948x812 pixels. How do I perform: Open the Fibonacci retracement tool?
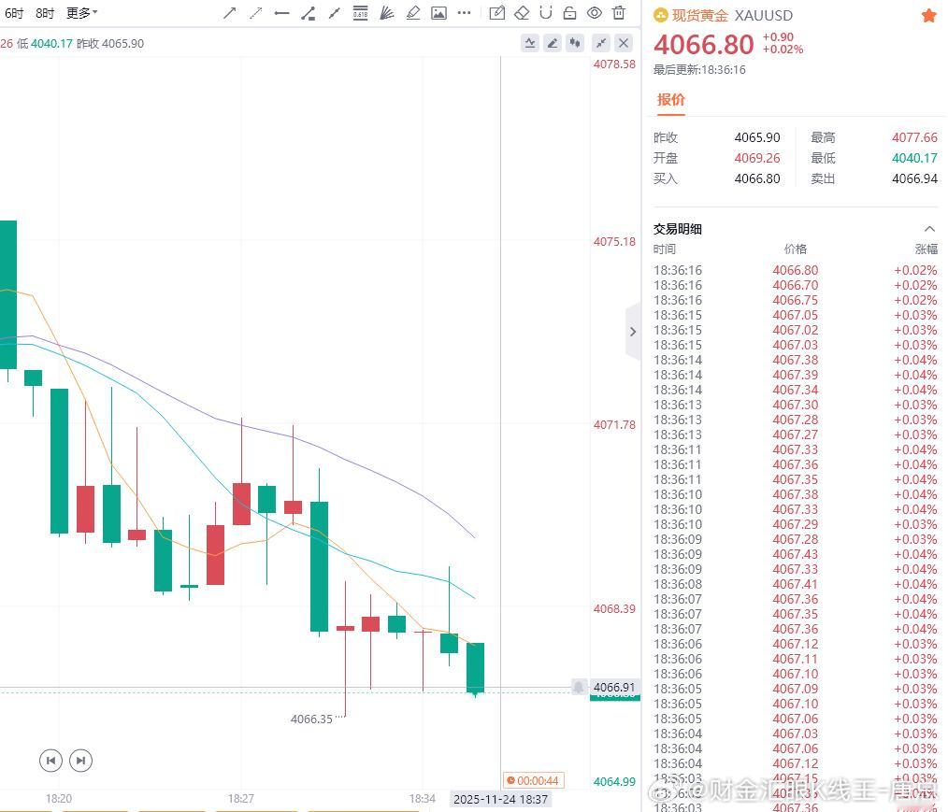(359, 13)
